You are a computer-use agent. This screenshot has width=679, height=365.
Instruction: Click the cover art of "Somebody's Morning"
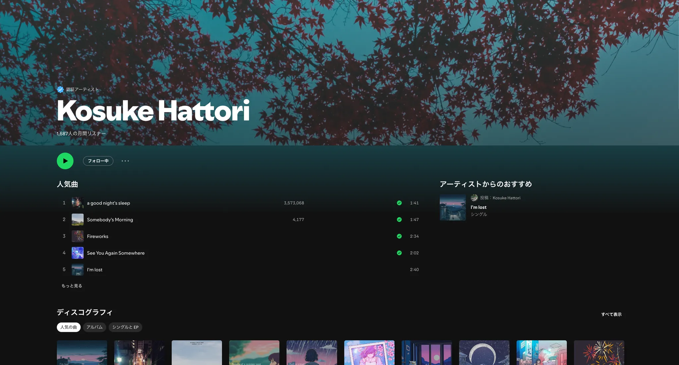click(x=77, y=219)
